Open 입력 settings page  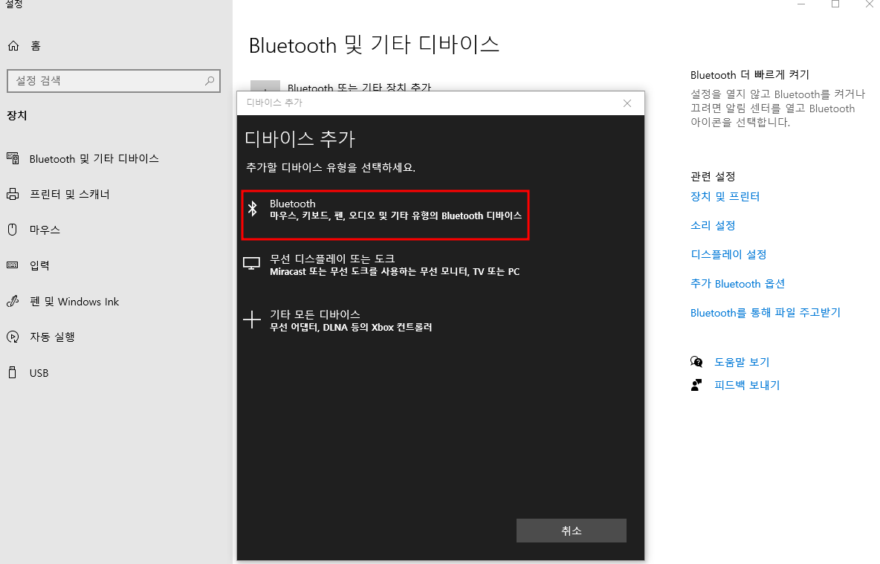[39, 265]
